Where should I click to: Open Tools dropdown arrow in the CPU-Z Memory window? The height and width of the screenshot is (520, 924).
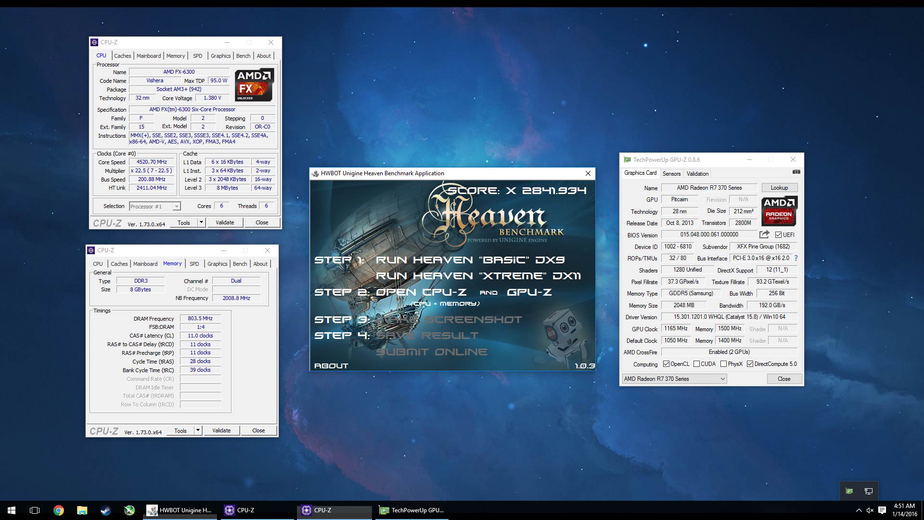coord(198,430)
